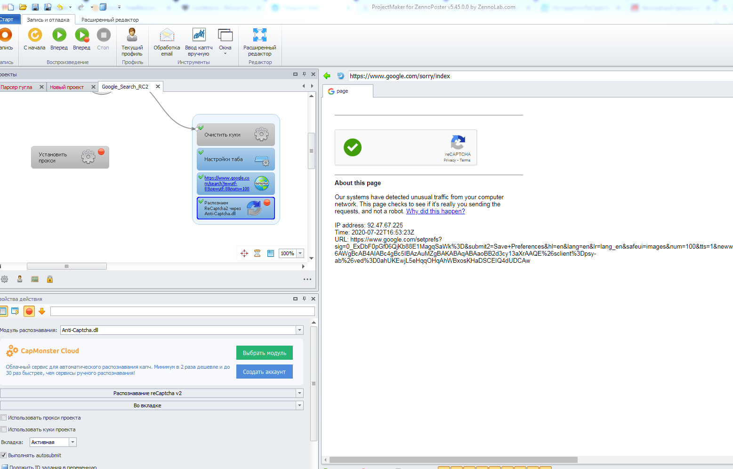Click the red breakpoint icon in action properties
This screenshot has width=733, height=469.
(29, 311)
